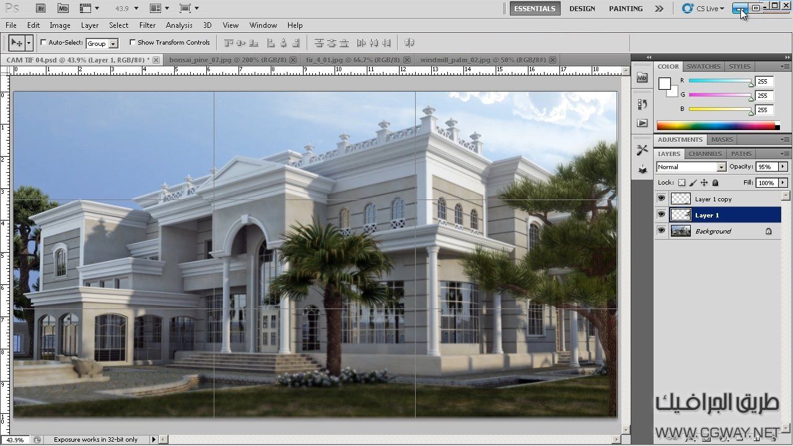
Task: Click the CS Live button
Action: click(703, 9)
